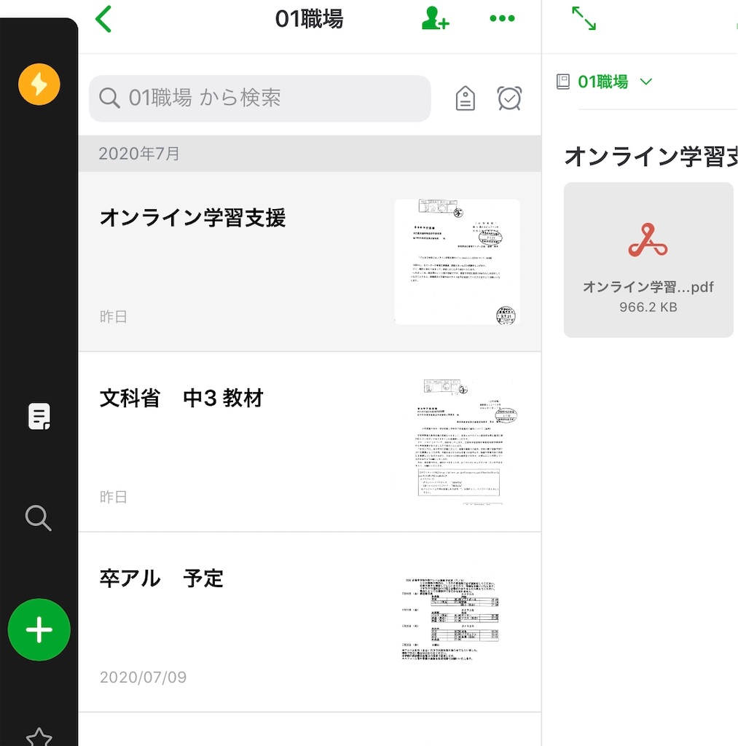Click the note title オンライン学習 in editor
Viewport: 738px width, 746px height.
(651, 157)
